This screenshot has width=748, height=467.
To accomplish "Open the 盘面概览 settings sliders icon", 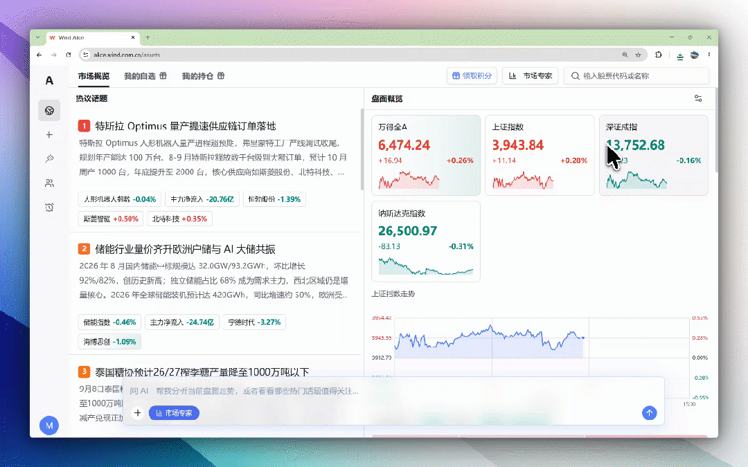I will [x=698, y=99].
